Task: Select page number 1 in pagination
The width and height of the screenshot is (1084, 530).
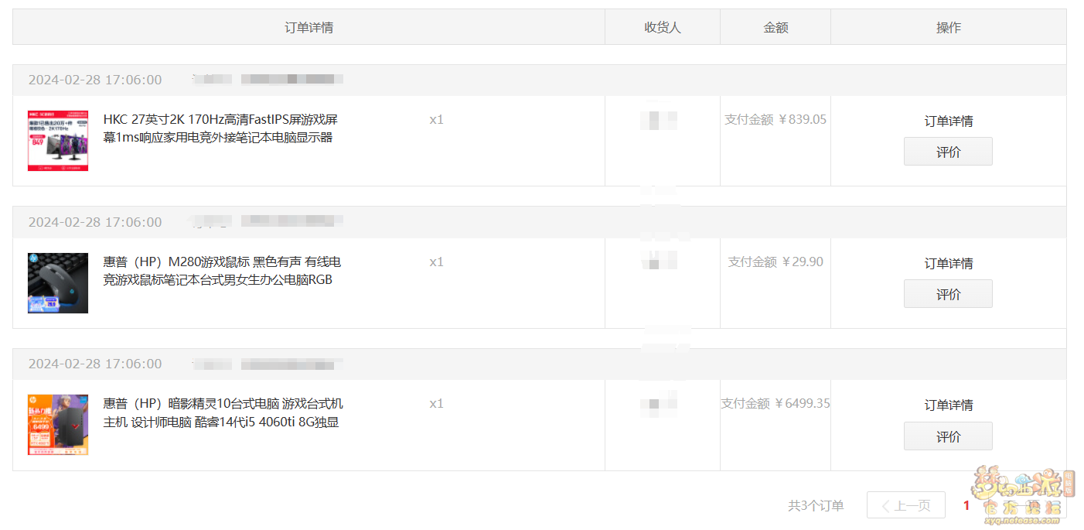Action: (x=966, y=505)
